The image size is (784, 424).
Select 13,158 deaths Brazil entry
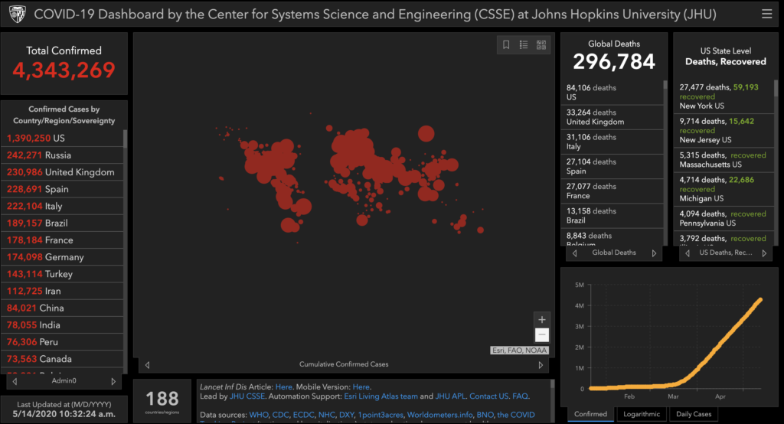[x=612, y=216]
